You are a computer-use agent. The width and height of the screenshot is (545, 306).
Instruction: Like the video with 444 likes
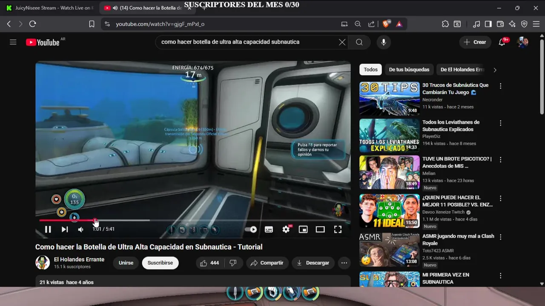click(209, 263)
